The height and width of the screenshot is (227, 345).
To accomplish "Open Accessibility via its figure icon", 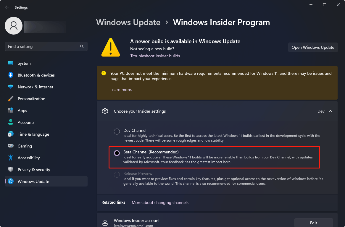I will [11, 158].
